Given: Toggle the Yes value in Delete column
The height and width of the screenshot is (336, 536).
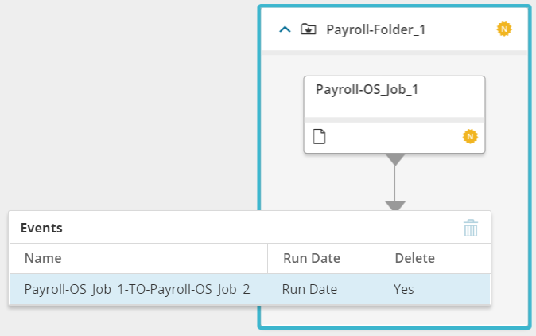Looking at the screenshot, I should 403,289.
